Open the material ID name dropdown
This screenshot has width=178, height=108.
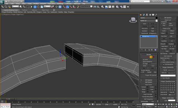[x=168, y=75]
